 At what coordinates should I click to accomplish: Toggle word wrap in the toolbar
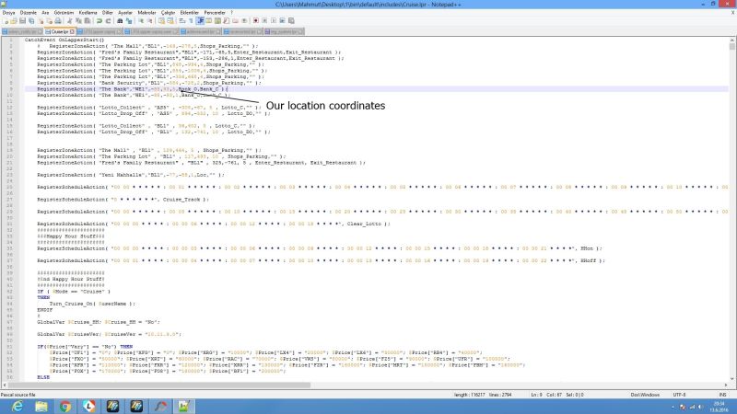tap(181, 20)
